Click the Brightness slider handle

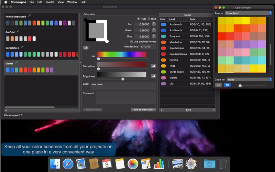(123, 79)
